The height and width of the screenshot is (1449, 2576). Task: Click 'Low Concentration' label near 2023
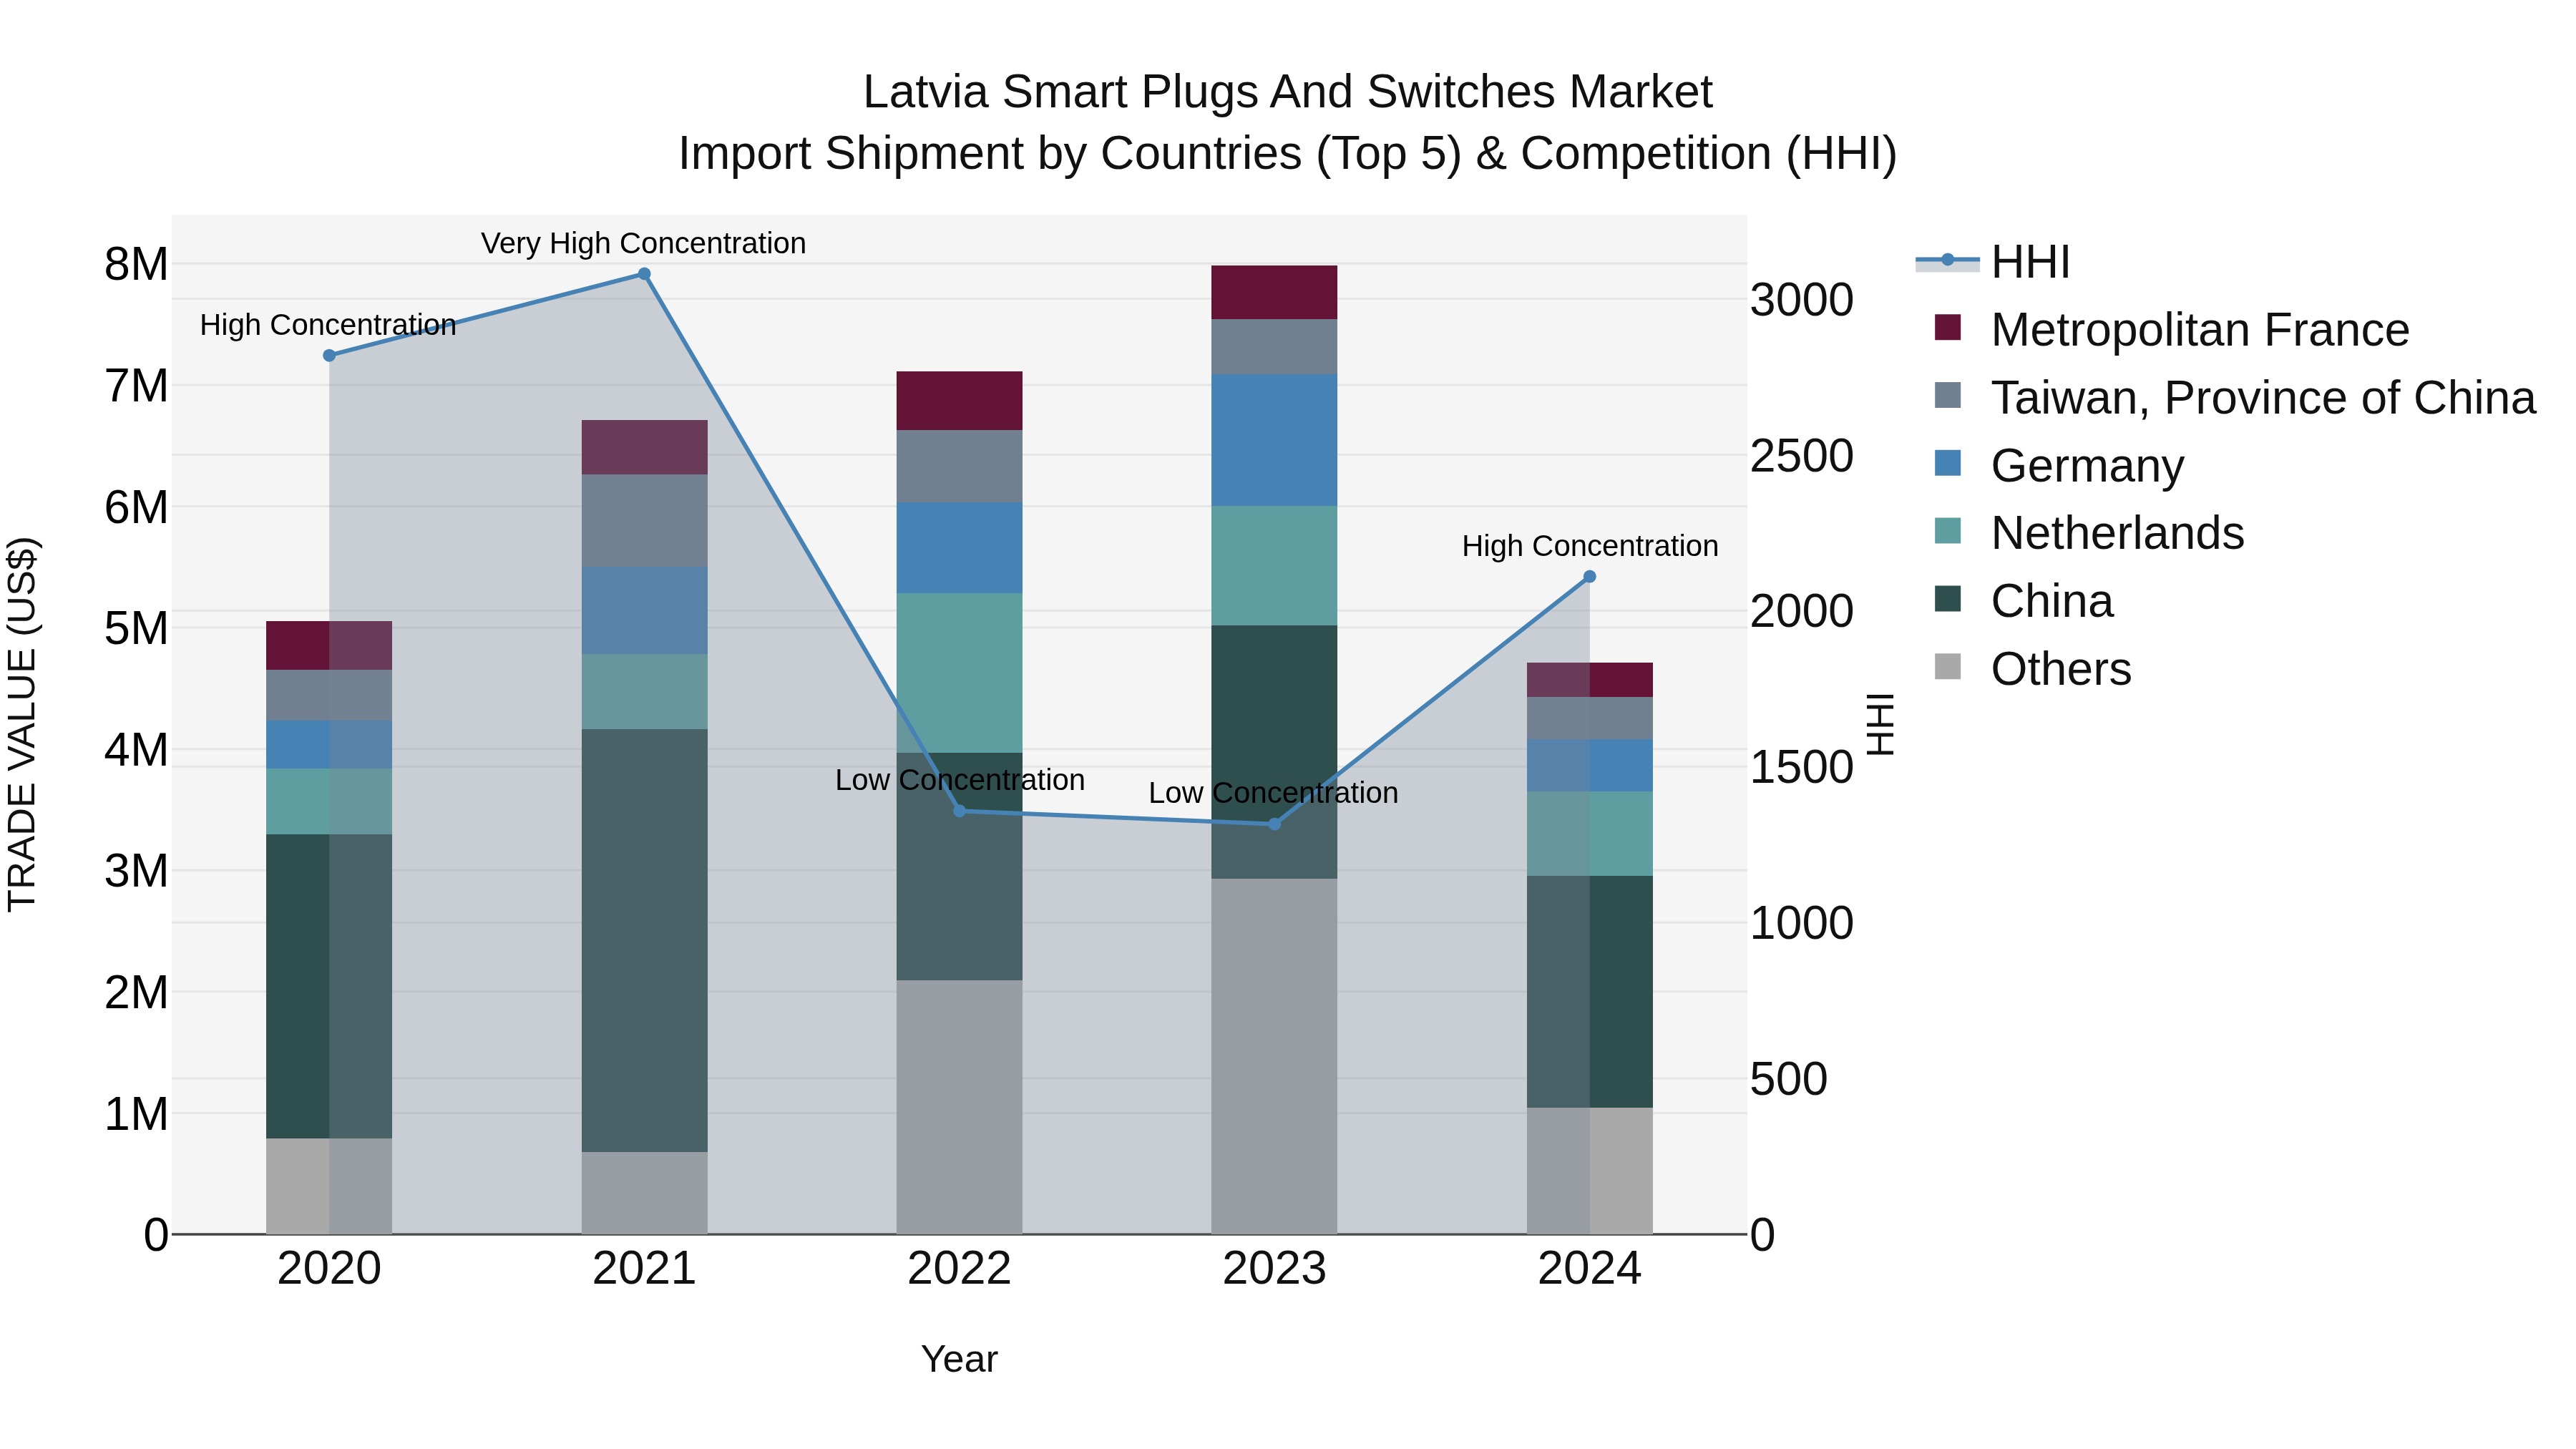[1273, 793]
